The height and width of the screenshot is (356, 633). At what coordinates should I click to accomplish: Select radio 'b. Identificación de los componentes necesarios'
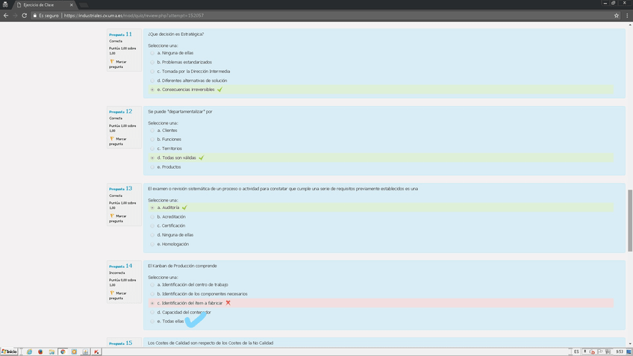pyautogui.click(x=152, y=294)
